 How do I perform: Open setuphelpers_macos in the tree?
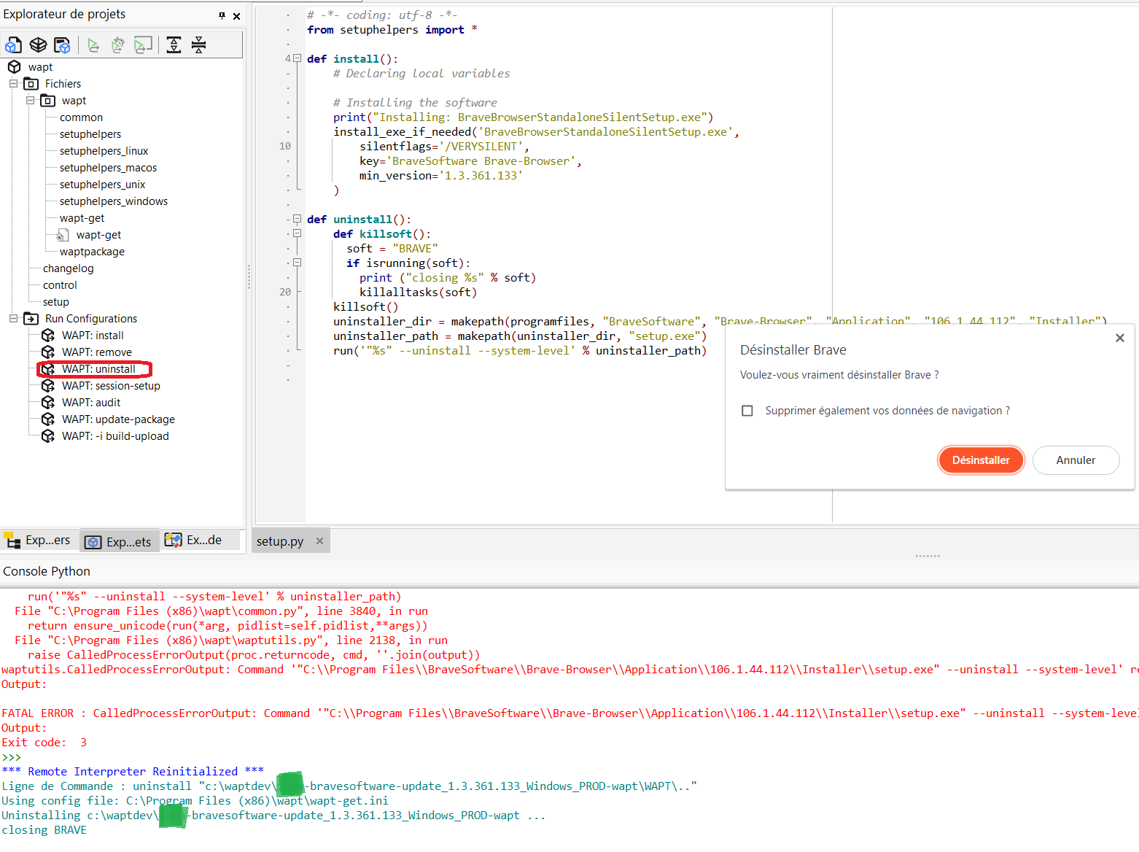click(108, 168)
